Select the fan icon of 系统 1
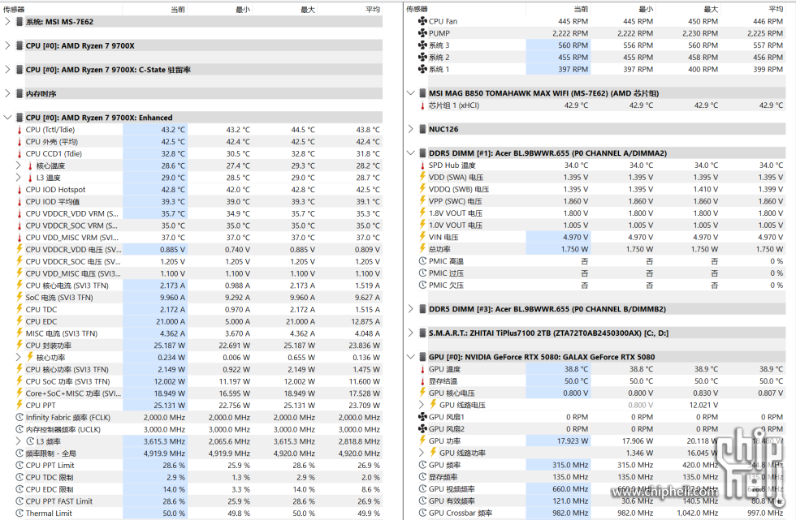The width and height of the screenshot is (796, 520). [422, 69]
